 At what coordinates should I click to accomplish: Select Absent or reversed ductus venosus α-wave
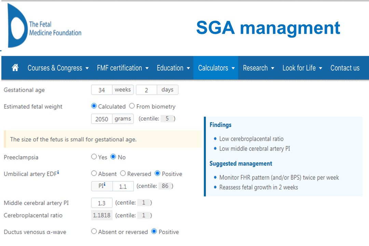(94, 232)
